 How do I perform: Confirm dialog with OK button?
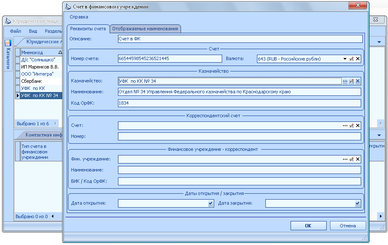coord(308,226)
